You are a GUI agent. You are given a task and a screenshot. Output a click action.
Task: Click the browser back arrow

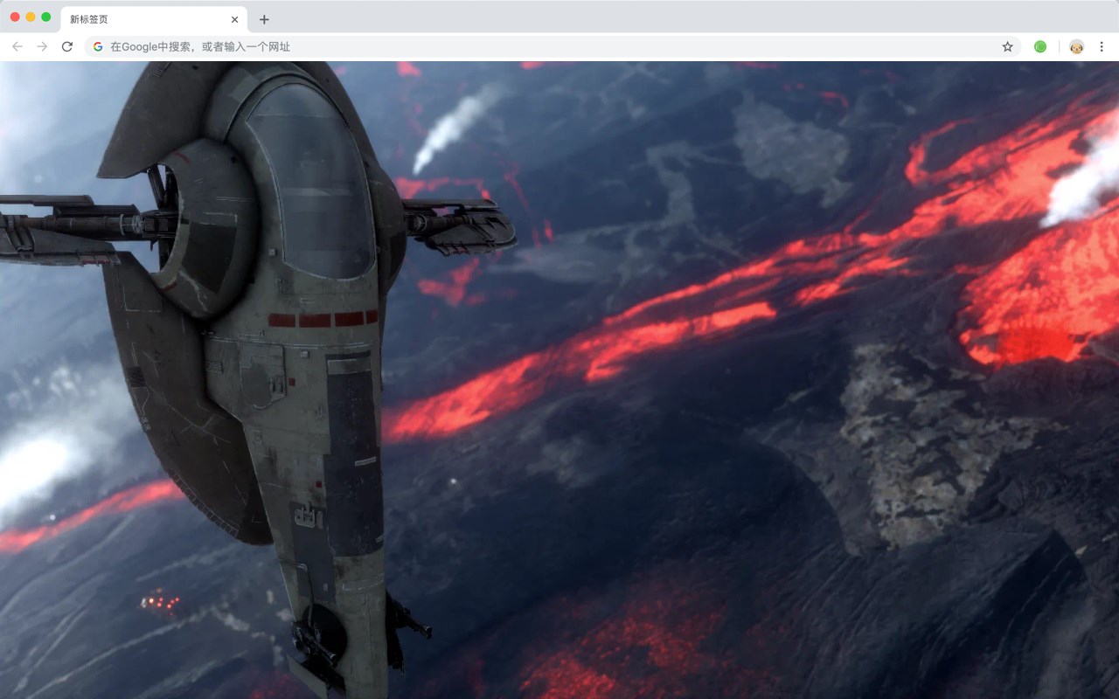point(17,46)
